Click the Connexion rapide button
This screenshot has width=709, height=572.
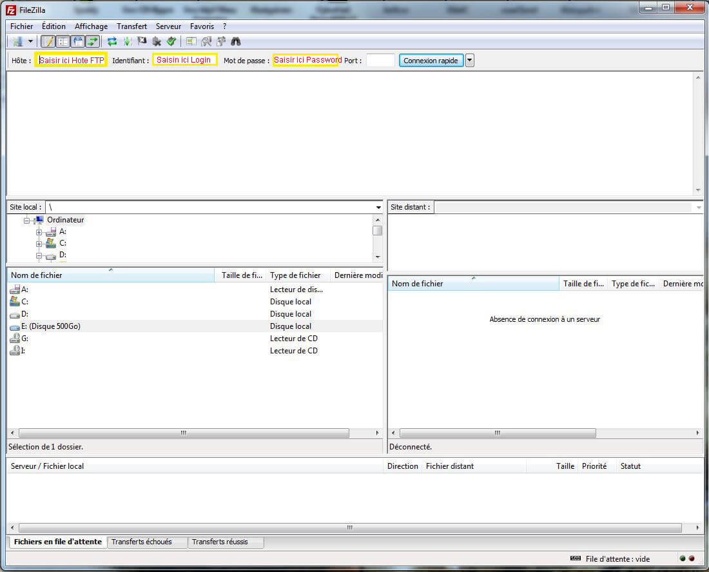point(431,60)
